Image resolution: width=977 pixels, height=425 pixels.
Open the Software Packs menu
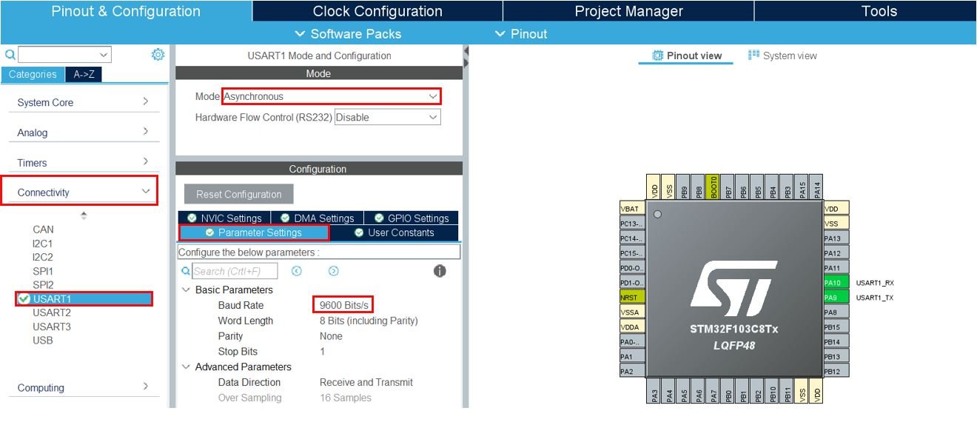click(348, 33)
